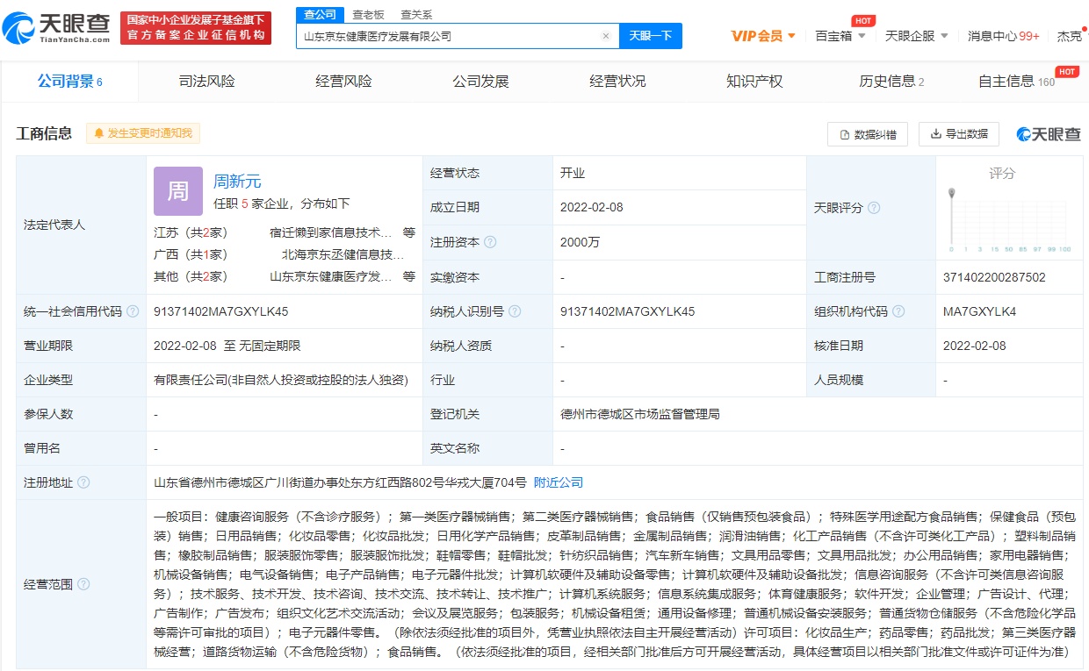Click the 天眼一下 search button

[x=651, y=36]
